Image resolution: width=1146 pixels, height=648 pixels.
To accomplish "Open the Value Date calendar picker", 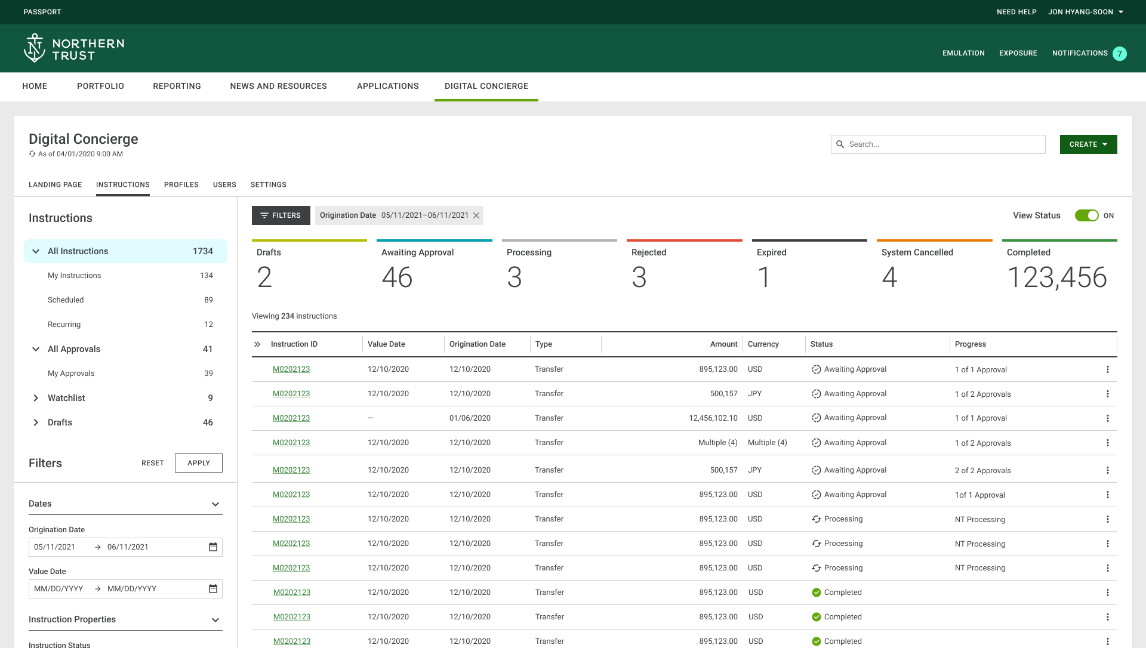I will point(213,589).
